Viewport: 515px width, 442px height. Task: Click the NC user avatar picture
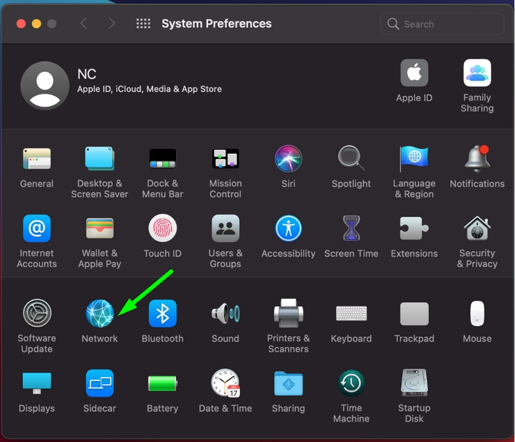(45, 86)
